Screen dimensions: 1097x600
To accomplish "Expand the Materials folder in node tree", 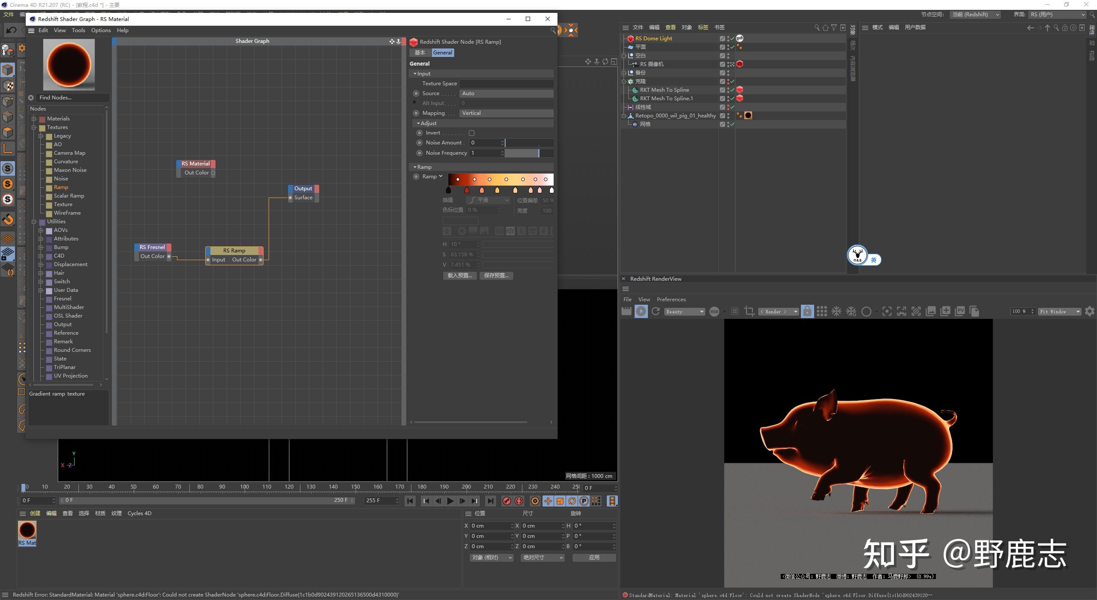I will [x=34, y=119].
